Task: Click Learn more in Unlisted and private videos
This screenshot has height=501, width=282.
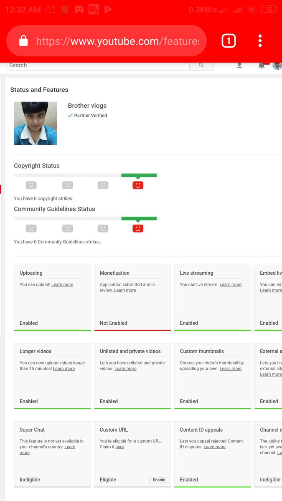Action: (x=125, y=369)
